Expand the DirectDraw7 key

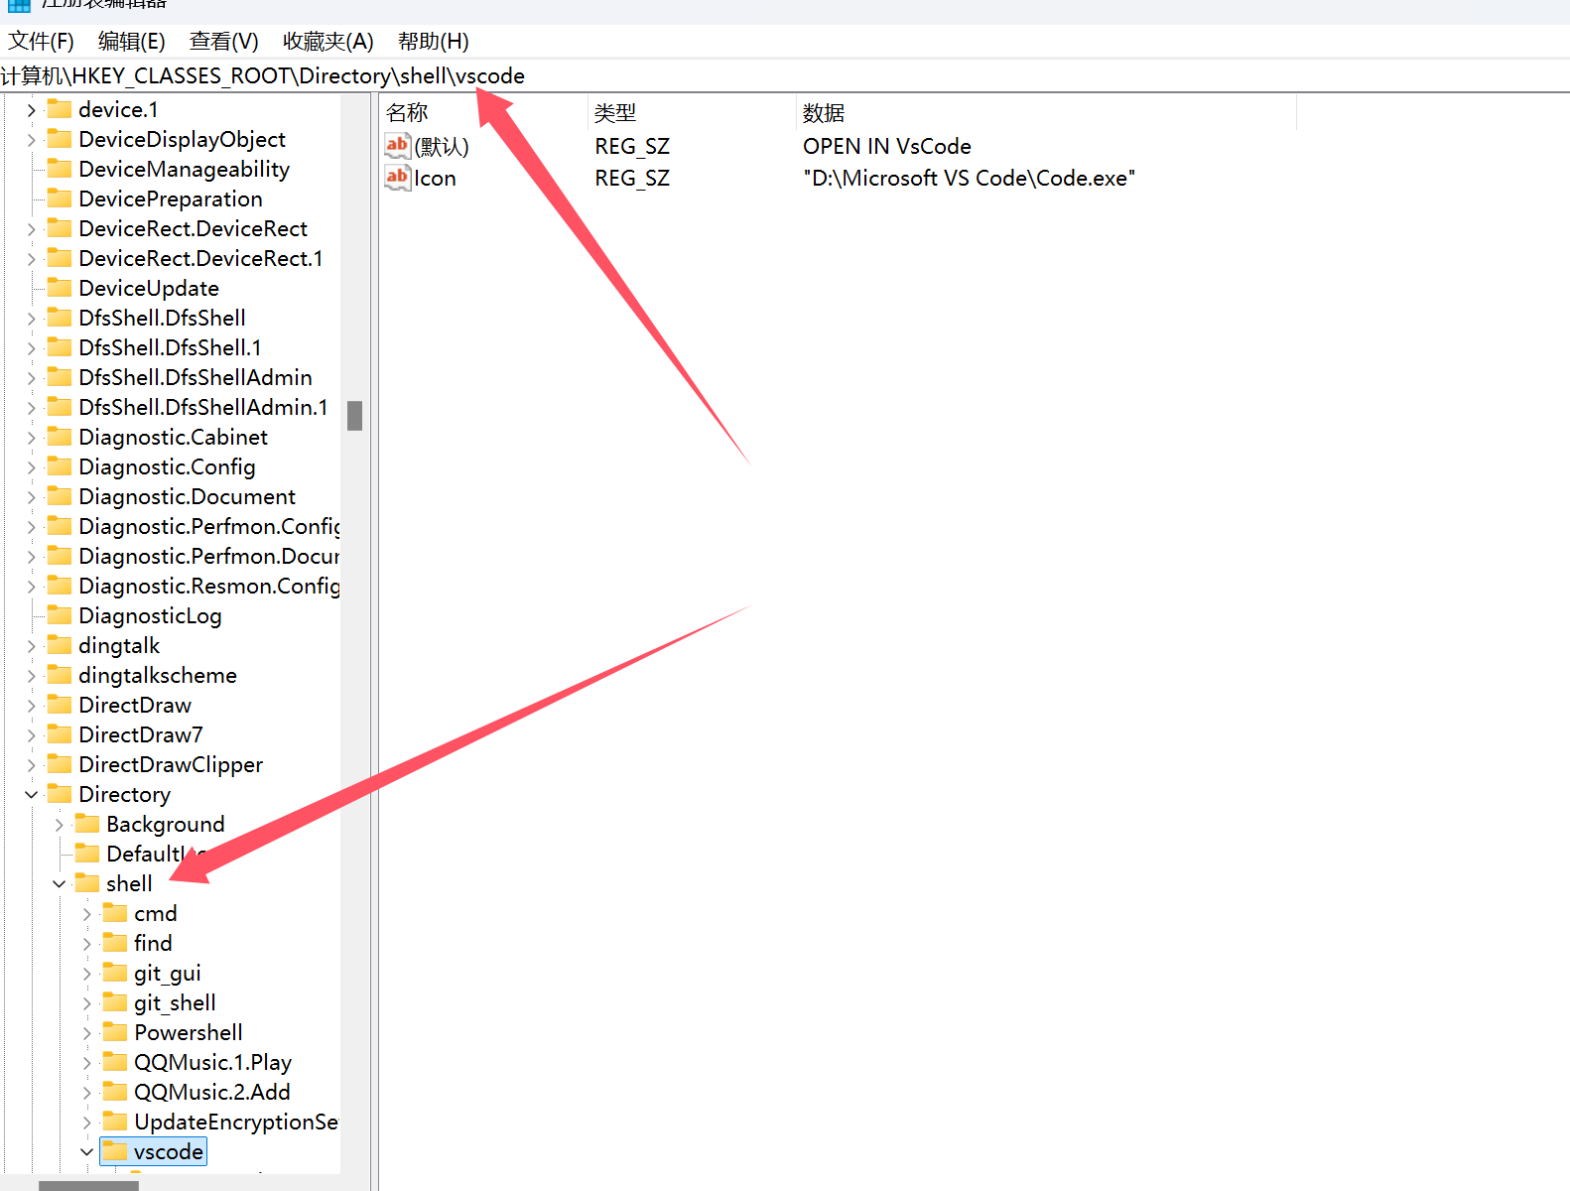coord(31,735)
